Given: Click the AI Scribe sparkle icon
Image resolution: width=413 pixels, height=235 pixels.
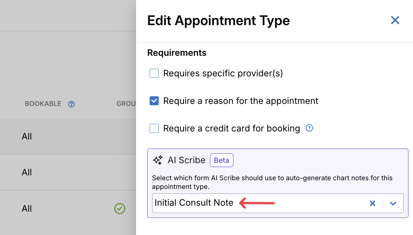Looking at the screenshot, I should point(158,160).
